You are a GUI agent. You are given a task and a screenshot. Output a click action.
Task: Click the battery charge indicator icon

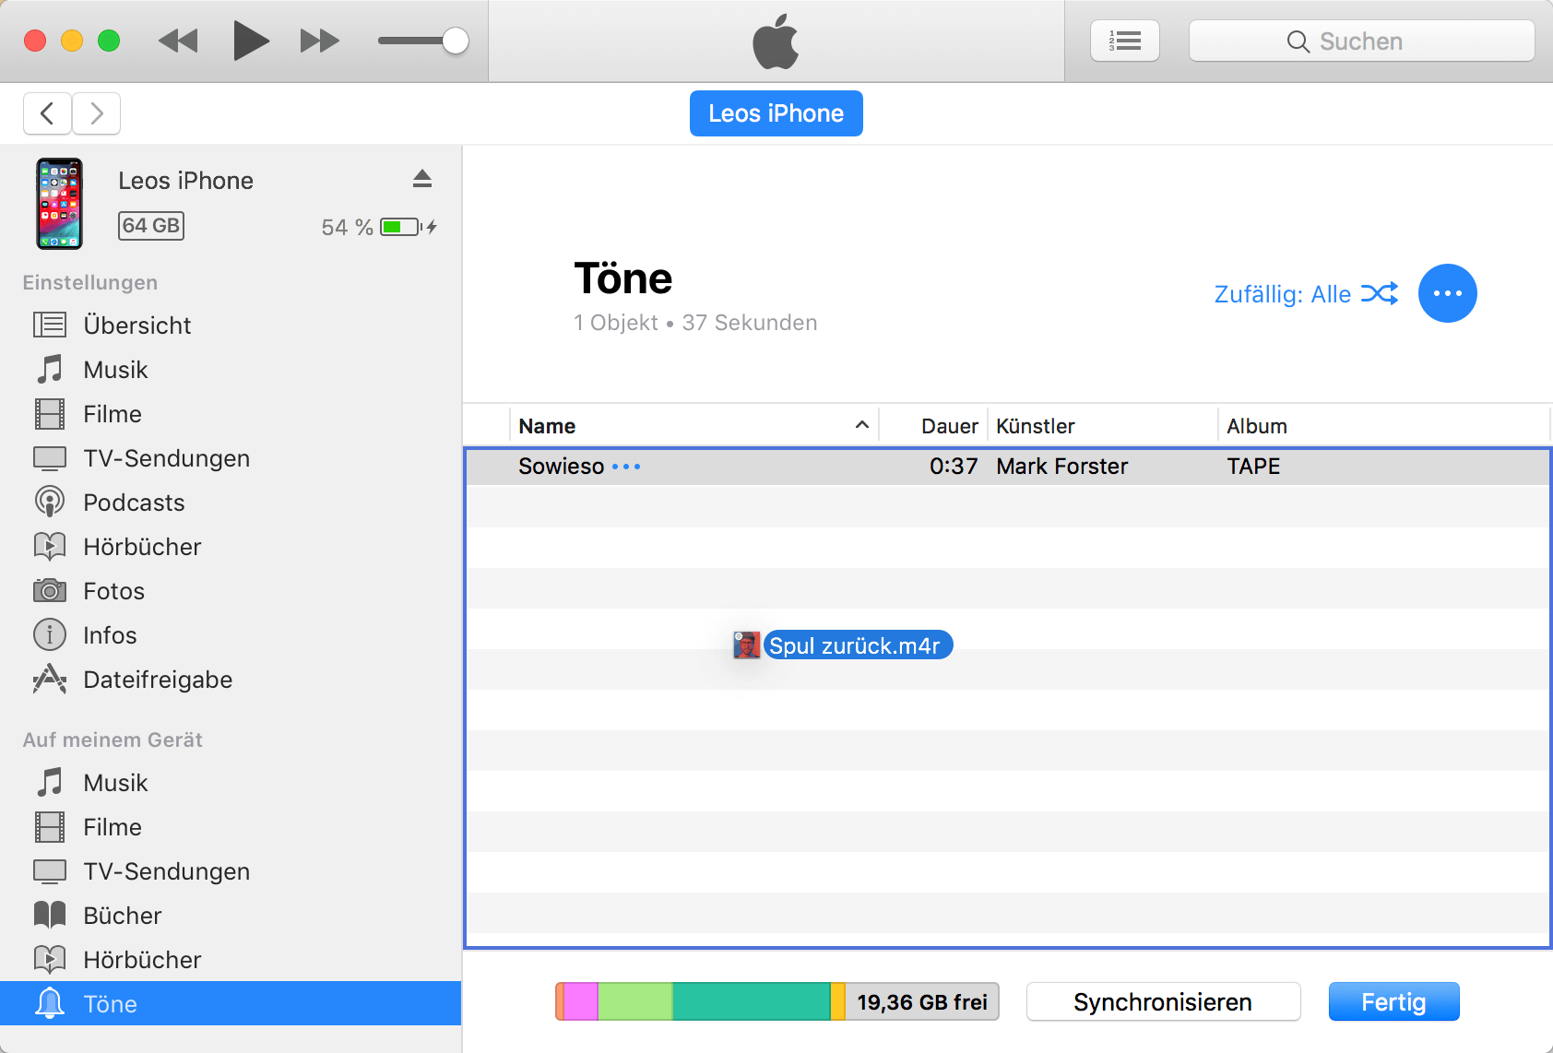[401, 227]
